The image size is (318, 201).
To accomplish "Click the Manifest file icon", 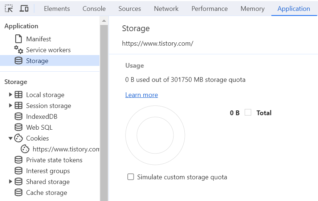I will point(18,39).
